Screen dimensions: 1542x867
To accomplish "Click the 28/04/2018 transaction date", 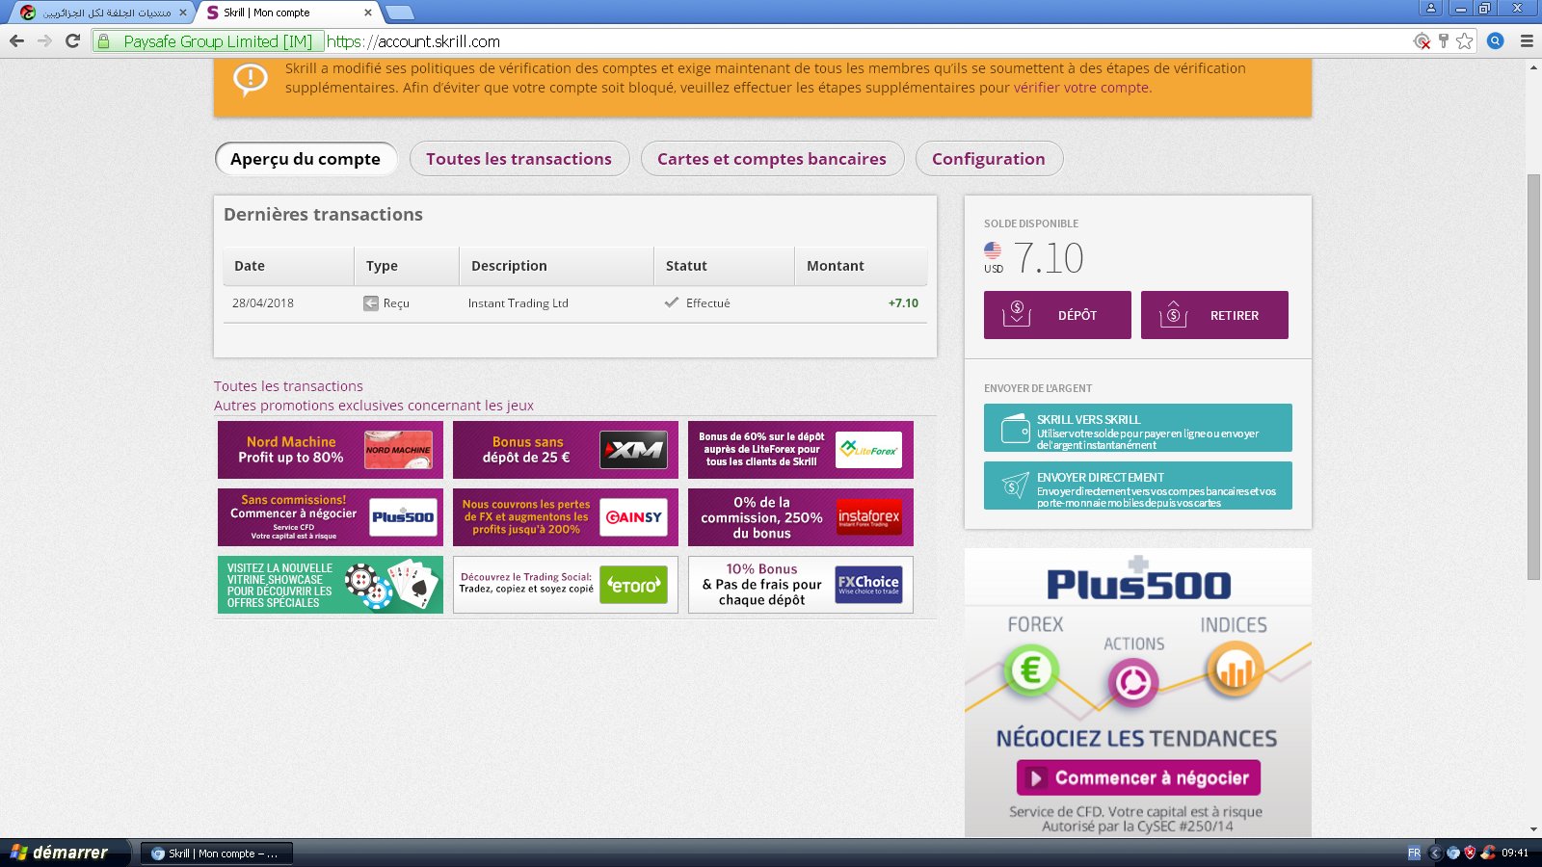I will 263,302.
